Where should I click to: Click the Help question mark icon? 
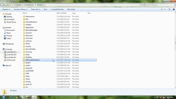point(174,9)
